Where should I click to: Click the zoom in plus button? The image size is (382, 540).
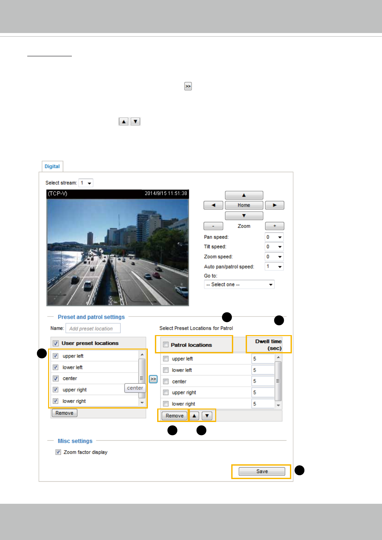(275, 226)
